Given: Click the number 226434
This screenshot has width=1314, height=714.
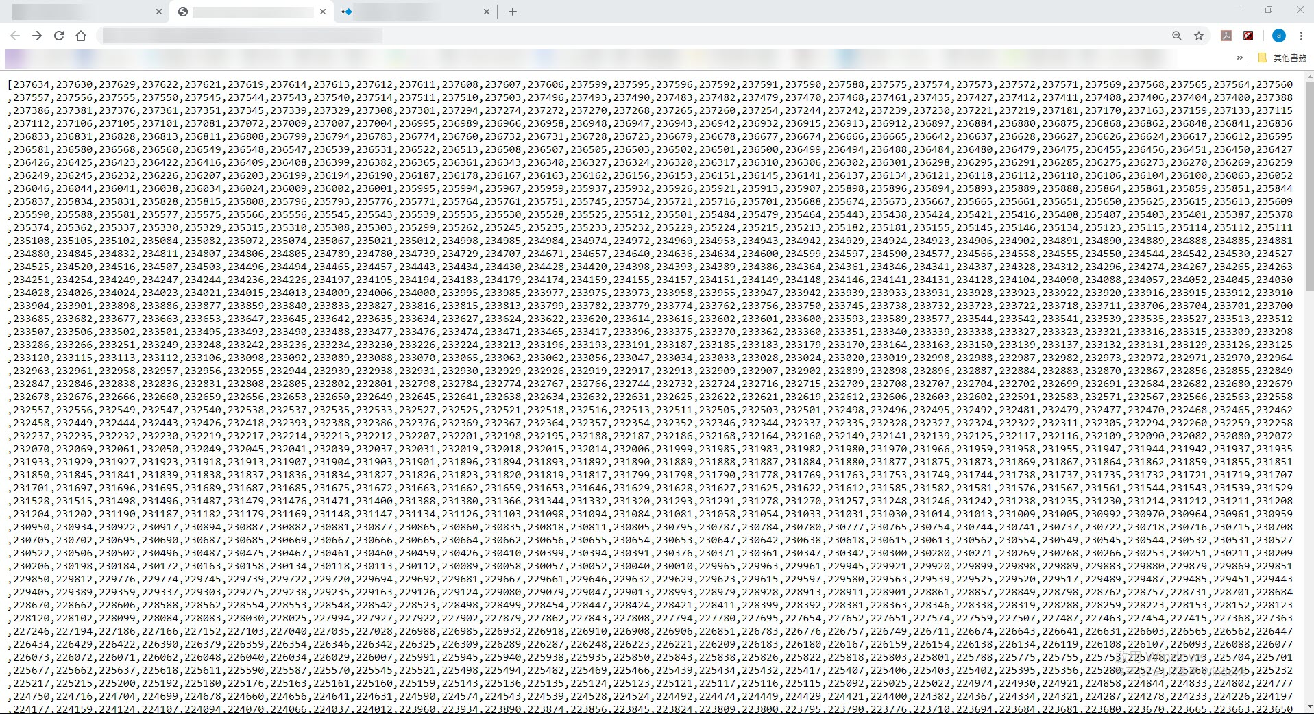Looking at the screenshot, I should point(32,644).
